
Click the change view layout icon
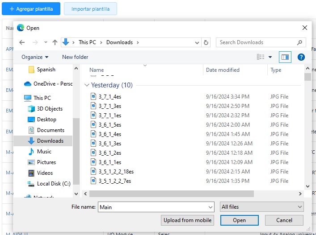pyautogui.click(x=261, y=57)
